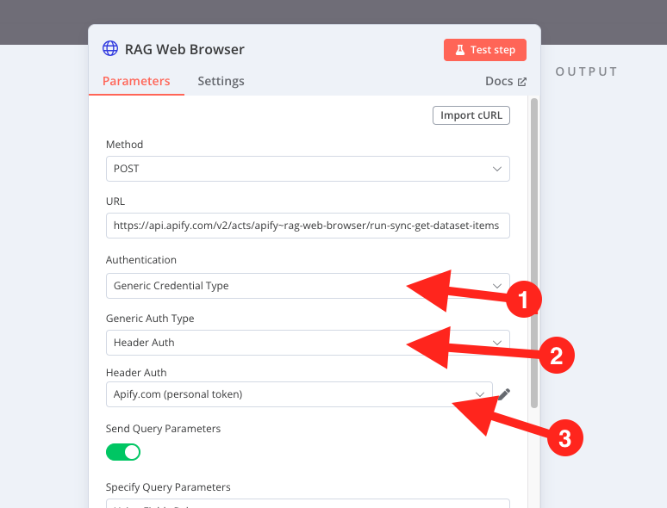
Task: Click the chevron arrow of Method dropdown
Action: (x=497, y=169)
